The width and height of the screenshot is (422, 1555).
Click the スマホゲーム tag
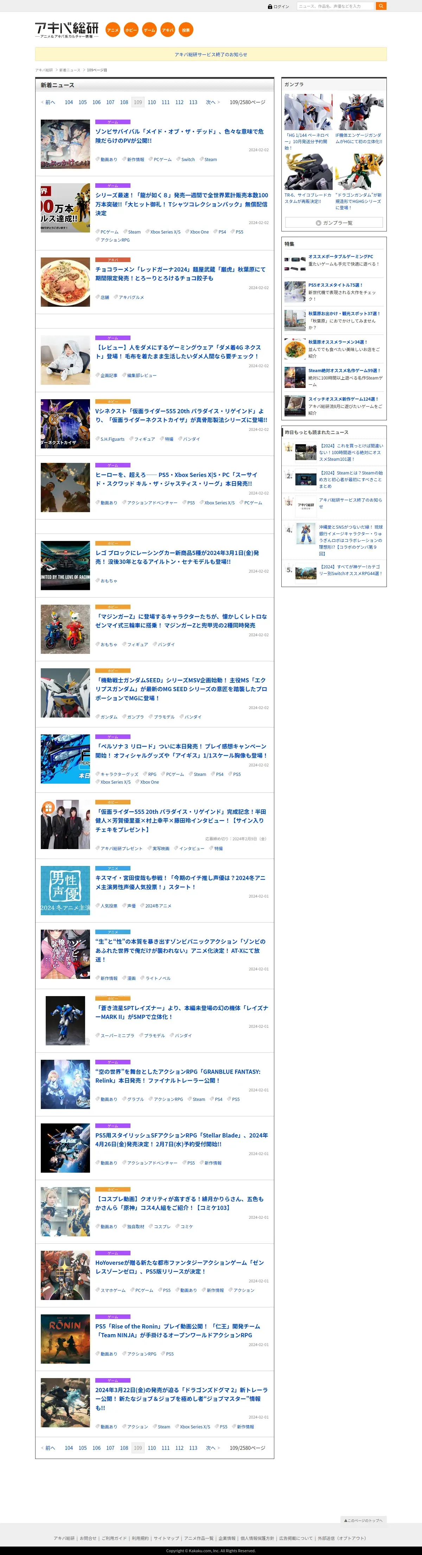point(113,1290)
